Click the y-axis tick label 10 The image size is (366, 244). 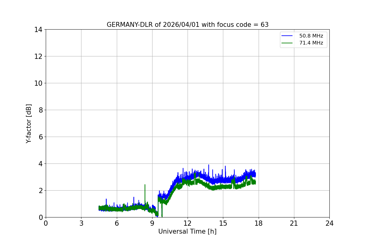click(38, 83)
